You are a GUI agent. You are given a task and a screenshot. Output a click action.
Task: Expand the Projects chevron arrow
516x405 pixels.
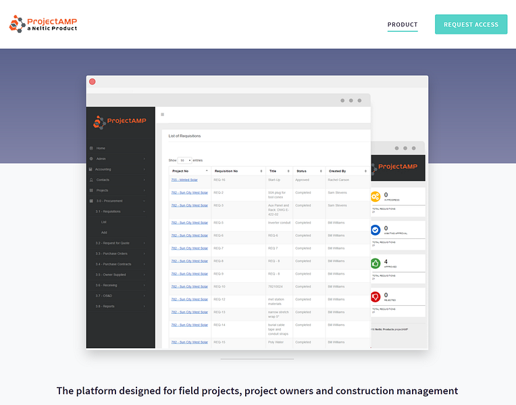tap(144, 190)
